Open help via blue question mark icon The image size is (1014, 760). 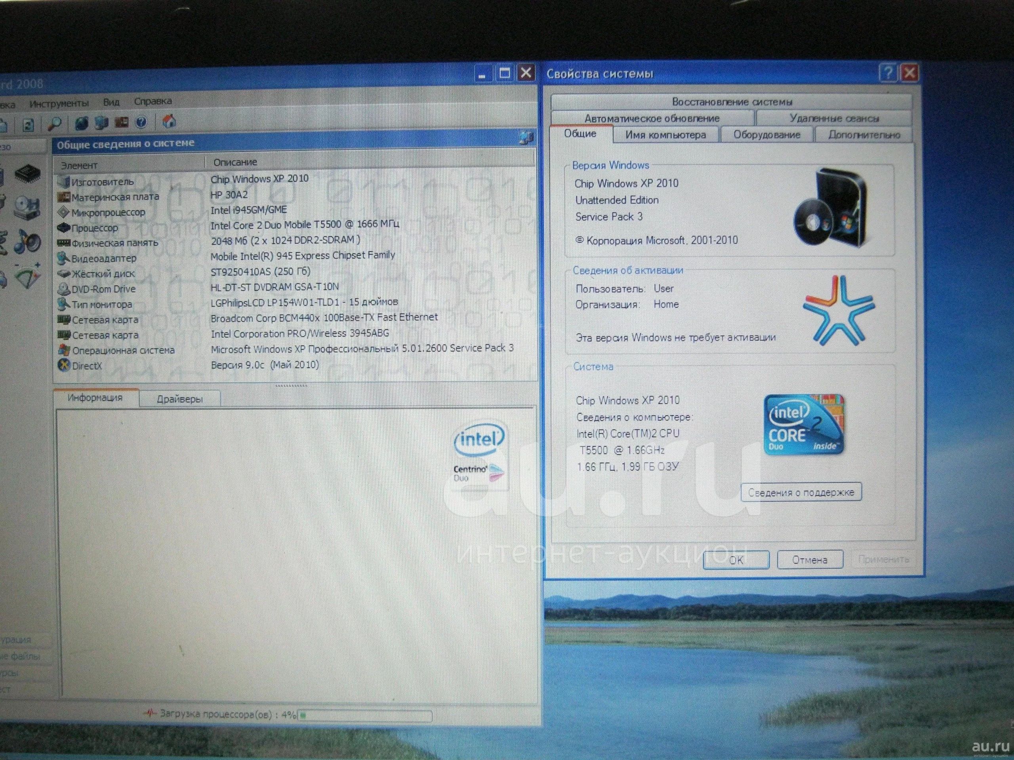[x=141, y=122]
